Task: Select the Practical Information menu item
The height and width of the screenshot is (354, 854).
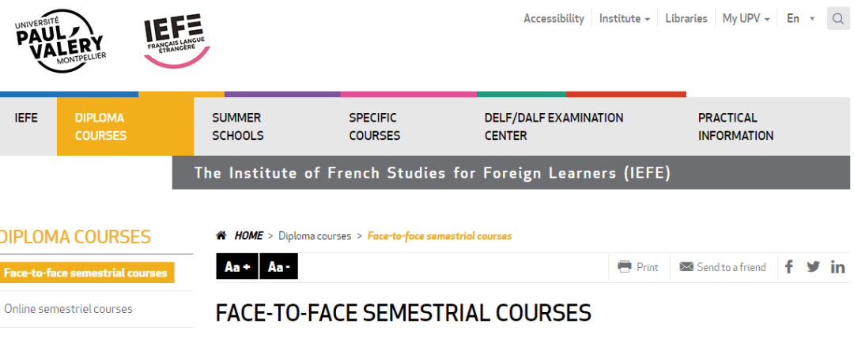Action: click(735, 126)
